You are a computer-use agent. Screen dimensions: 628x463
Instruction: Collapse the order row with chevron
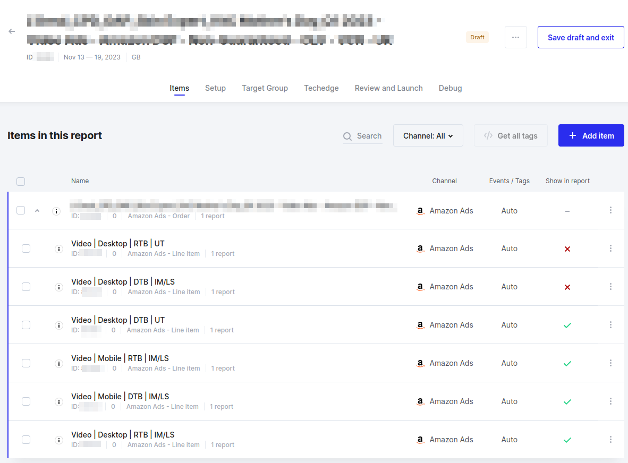coord(37,211)
